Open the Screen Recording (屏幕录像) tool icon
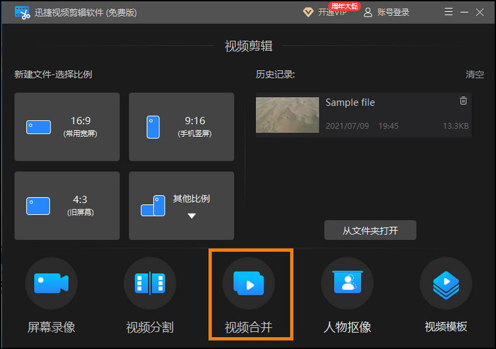 click(x=51, y=283)
